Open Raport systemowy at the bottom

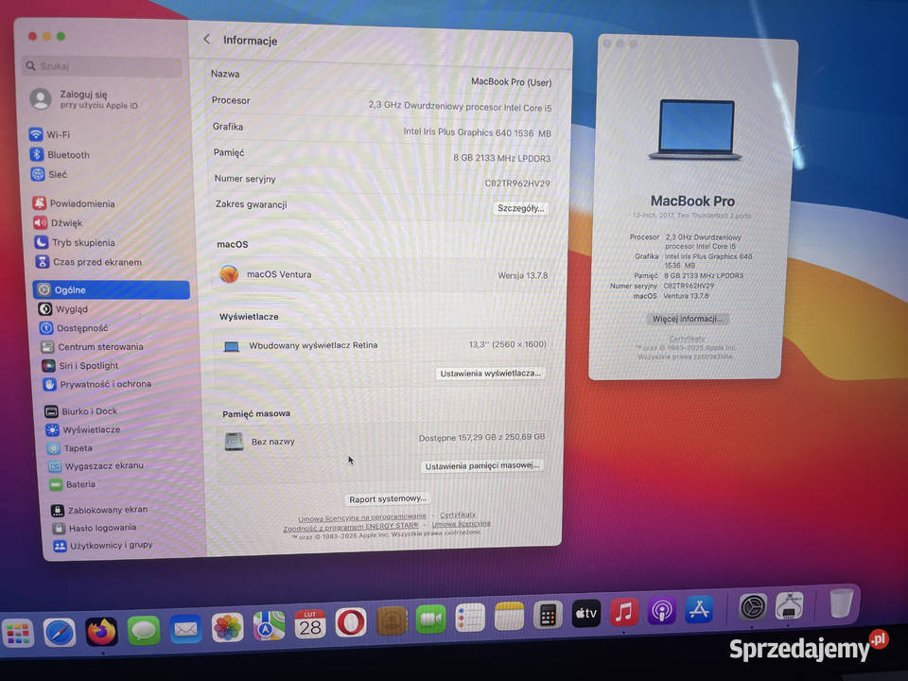pyautogui.click(x=387, y=498)
